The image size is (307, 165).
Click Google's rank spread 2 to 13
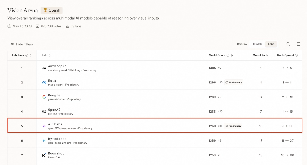[287, 97]
